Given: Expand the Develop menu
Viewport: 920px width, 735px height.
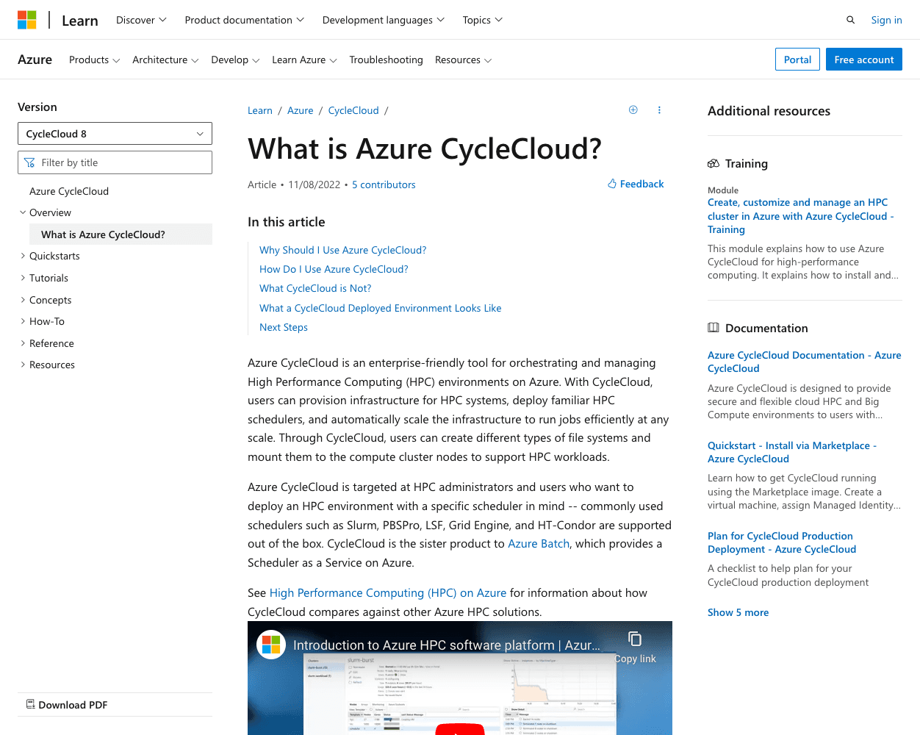Looking at the screenshot, I should [235, 60].
